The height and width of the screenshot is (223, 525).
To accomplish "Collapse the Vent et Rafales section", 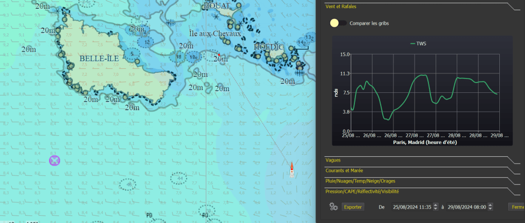I will pos(341,7).
